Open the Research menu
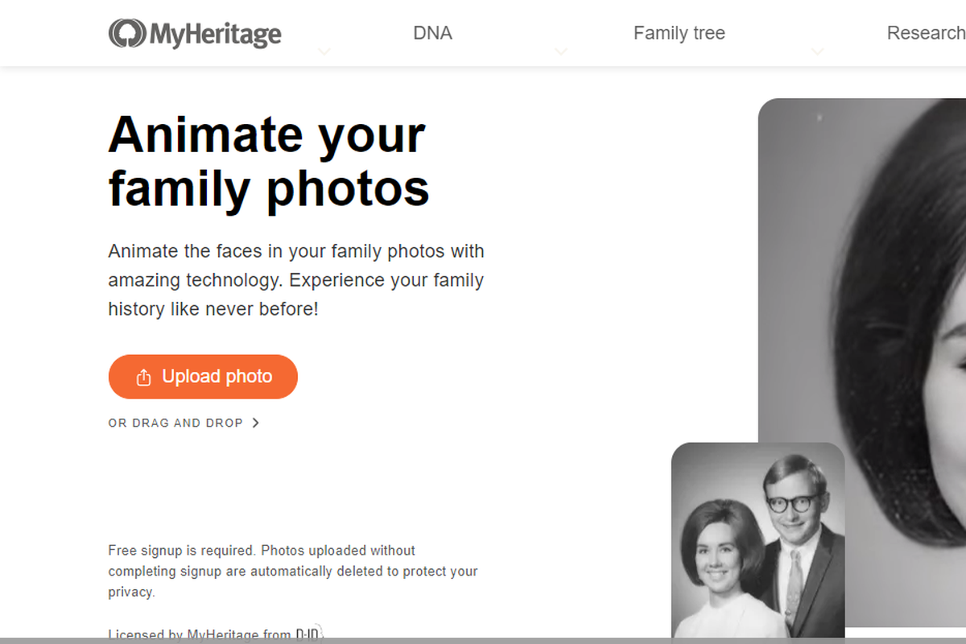 pos(926,33)
